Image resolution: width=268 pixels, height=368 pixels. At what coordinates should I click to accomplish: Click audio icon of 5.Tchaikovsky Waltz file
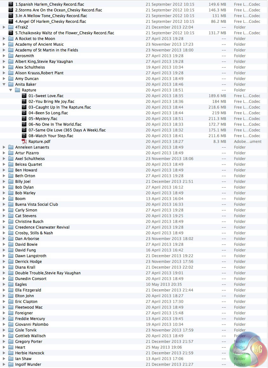[x=11, y=33]
